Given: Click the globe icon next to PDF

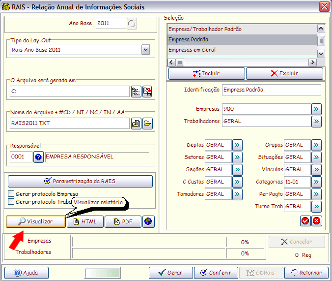Looking at the screenshot, I should point(148,221).
